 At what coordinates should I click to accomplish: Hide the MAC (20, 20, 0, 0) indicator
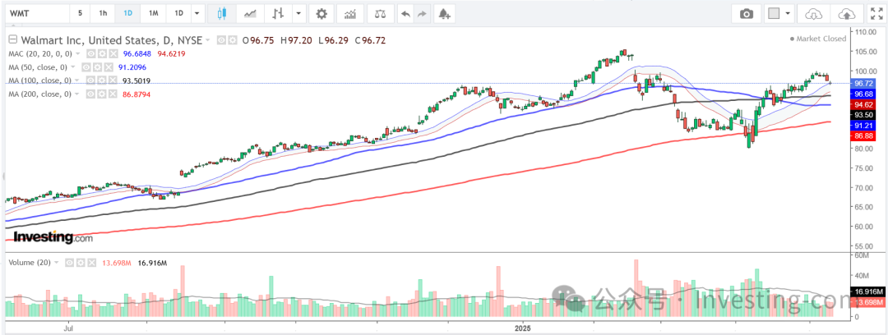point(89,54)
